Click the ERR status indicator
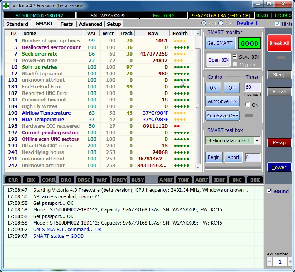The height and width of the screenshot is (272, 295). tap(13, 180)
